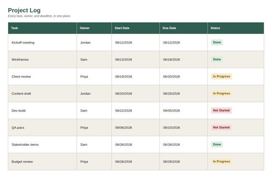This screenshot has width=272, height=180.
Task: Click the Done badge for Stakeholder demo
Action: [217, 144]
